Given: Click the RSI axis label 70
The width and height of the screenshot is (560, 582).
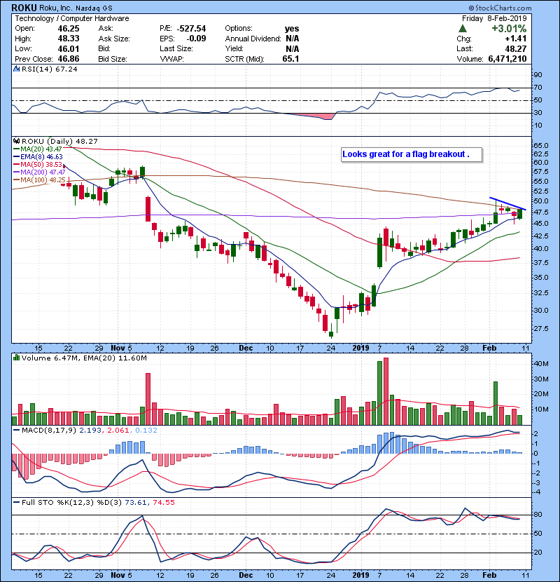Looking at the screenshot, I should tap(538, 88).
